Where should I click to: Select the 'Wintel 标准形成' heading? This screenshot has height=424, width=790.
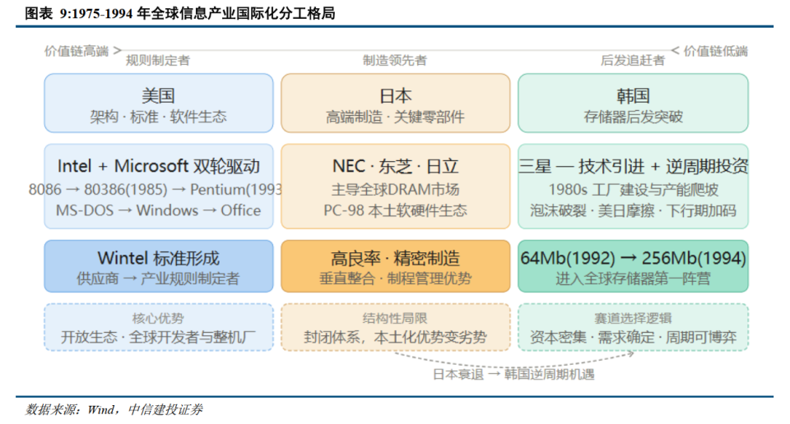[x=158, y=258]
